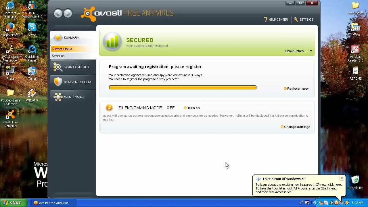Open avast Settings
This screenshot has width=368, height=207.
tap(304, 20)
